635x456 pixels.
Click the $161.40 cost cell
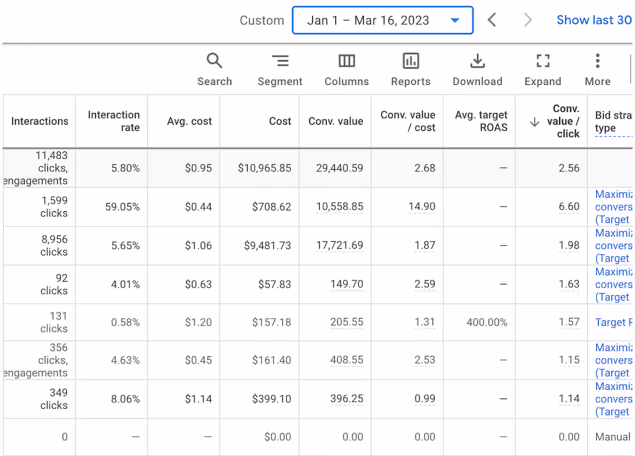(x=271, y=360)
